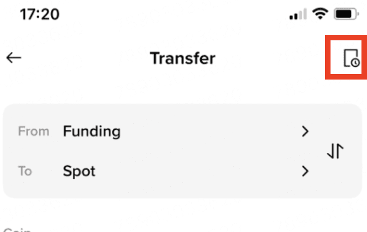Click empty space between Funding and its chevron
367x232 pixels.
click(210, 131)
